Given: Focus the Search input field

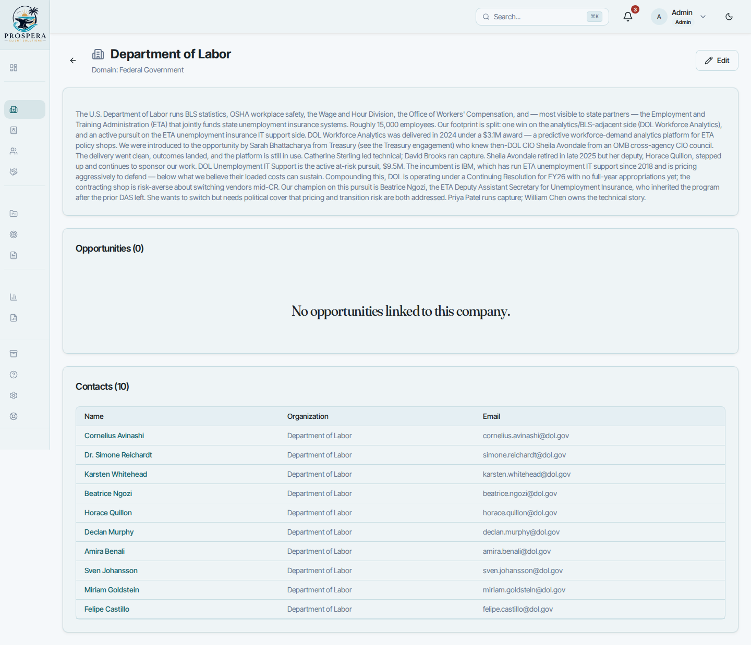Looking at the screenshot, I should click(x=542, y=17).
